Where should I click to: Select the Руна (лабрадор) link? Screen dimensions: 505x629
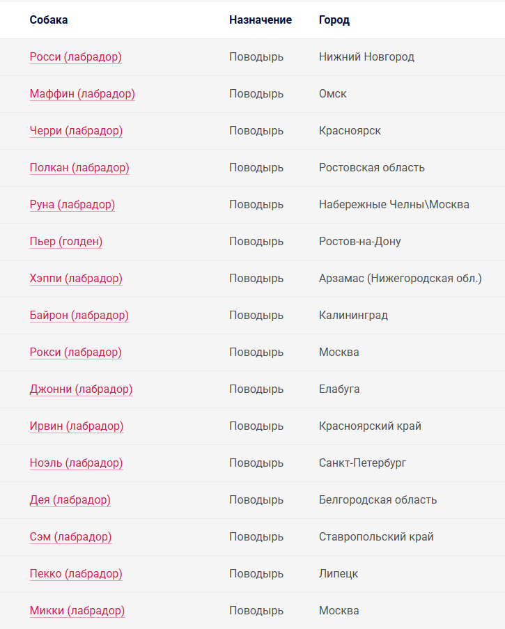coord(72,205)
